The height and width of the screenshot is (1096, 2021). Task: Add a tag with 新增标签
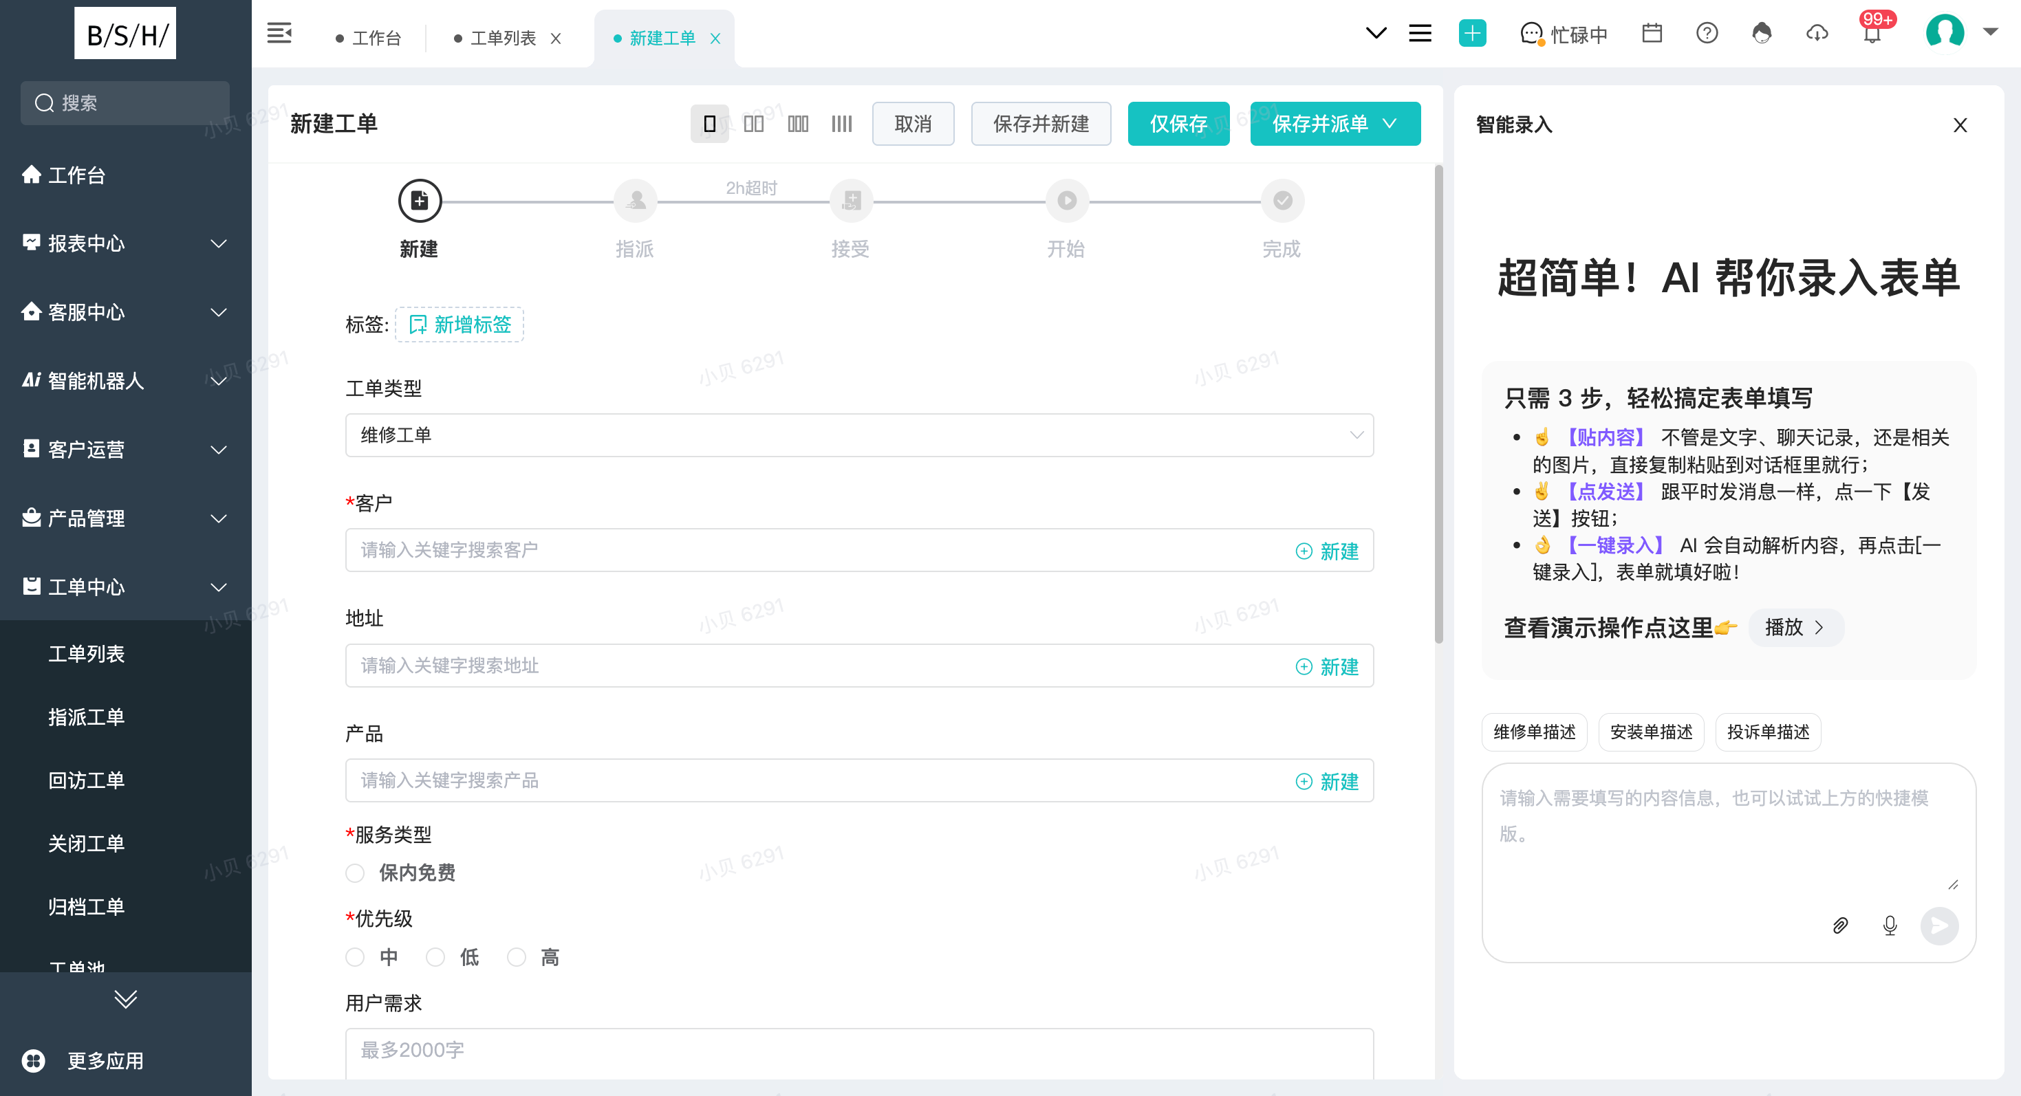coord(460,325)
